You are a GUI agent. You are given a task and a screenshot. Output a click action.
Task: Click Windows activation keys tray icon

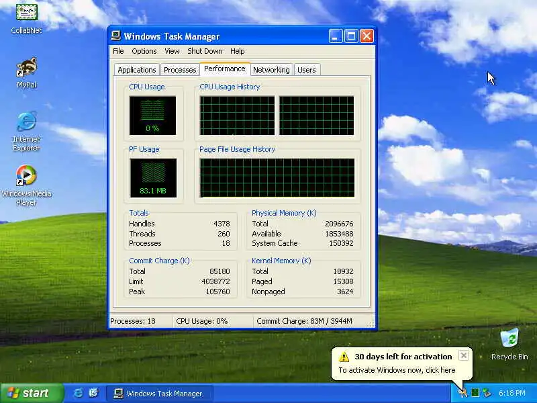click(462, 393)
